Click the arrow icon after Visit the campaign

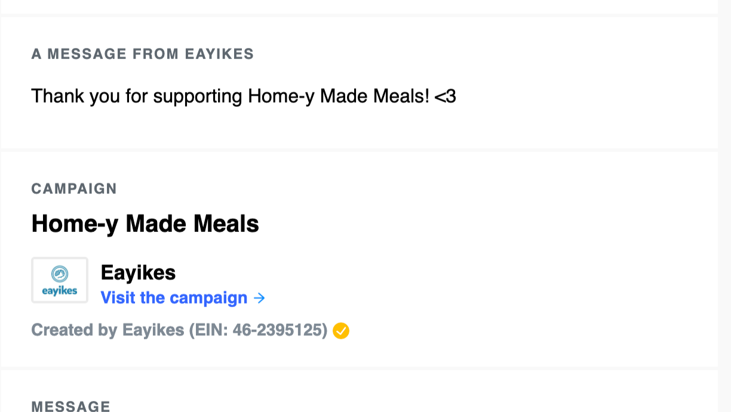pyautogui.click(x=259, y=298)
